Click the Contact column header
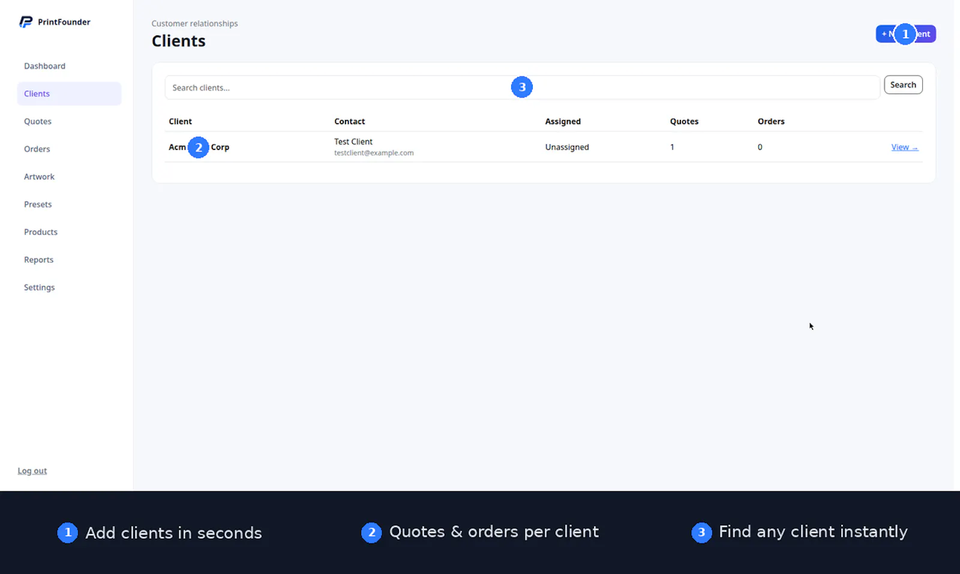The image size is (960, 574). pyautogui.click(x=349, y=121)
